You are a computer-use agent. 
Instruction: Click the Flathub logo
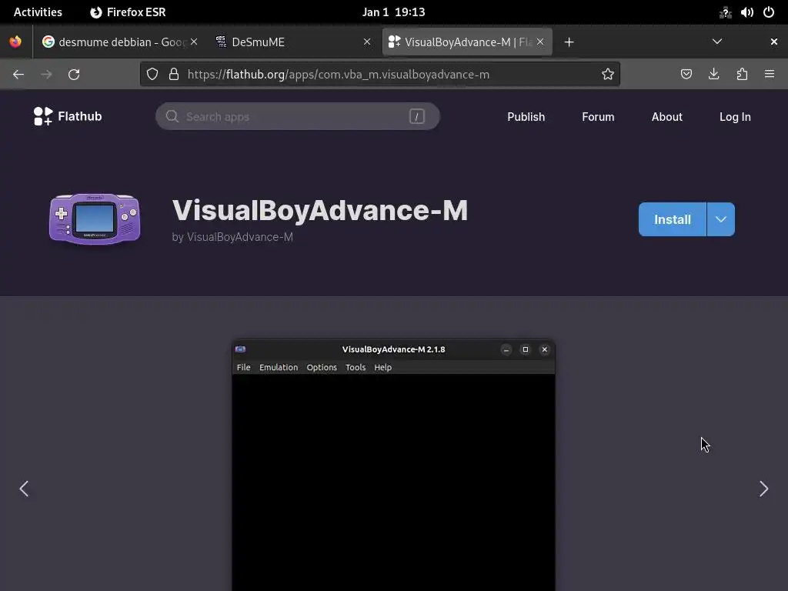(x=68, y=116)
